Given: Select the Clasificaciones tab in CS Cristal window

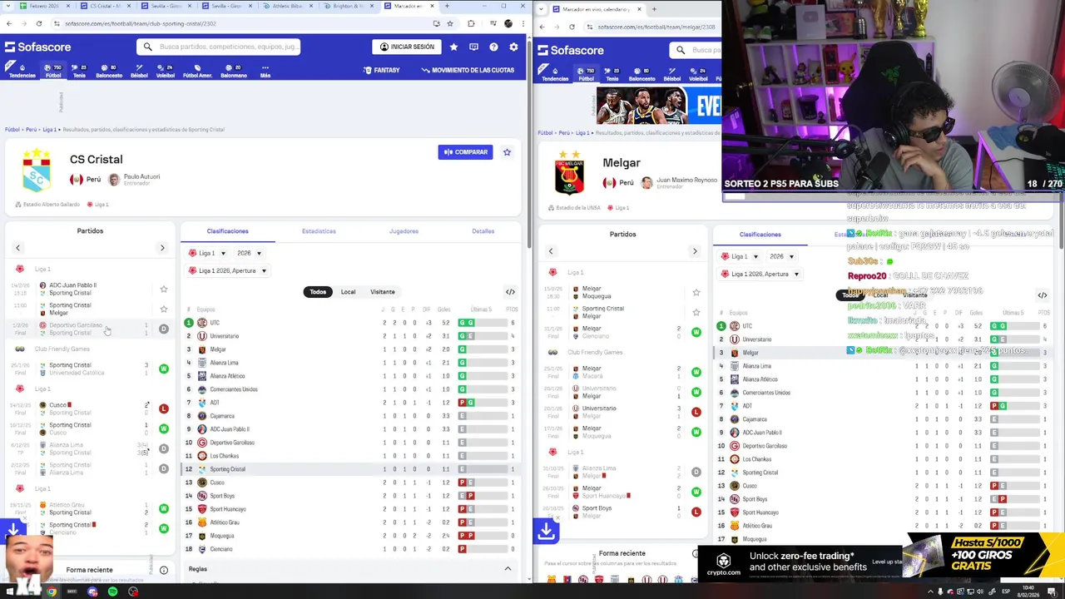Looking at the screenshot, I should pos(228,231).
